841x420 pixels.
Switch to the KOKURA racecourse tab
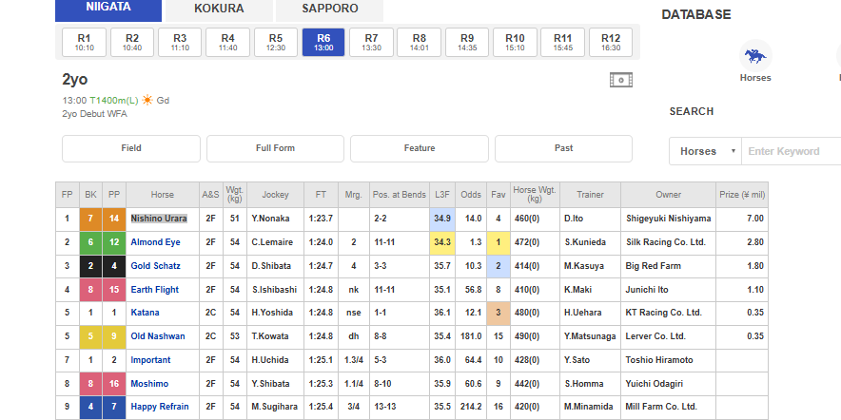219,10
